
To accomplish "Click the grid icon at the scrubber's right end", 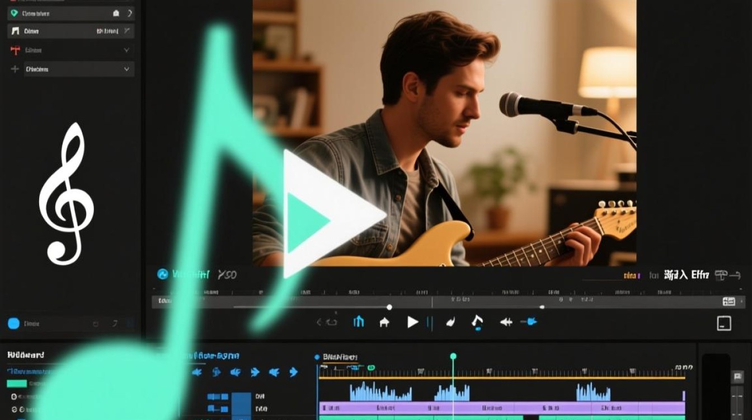I will 728,301.
